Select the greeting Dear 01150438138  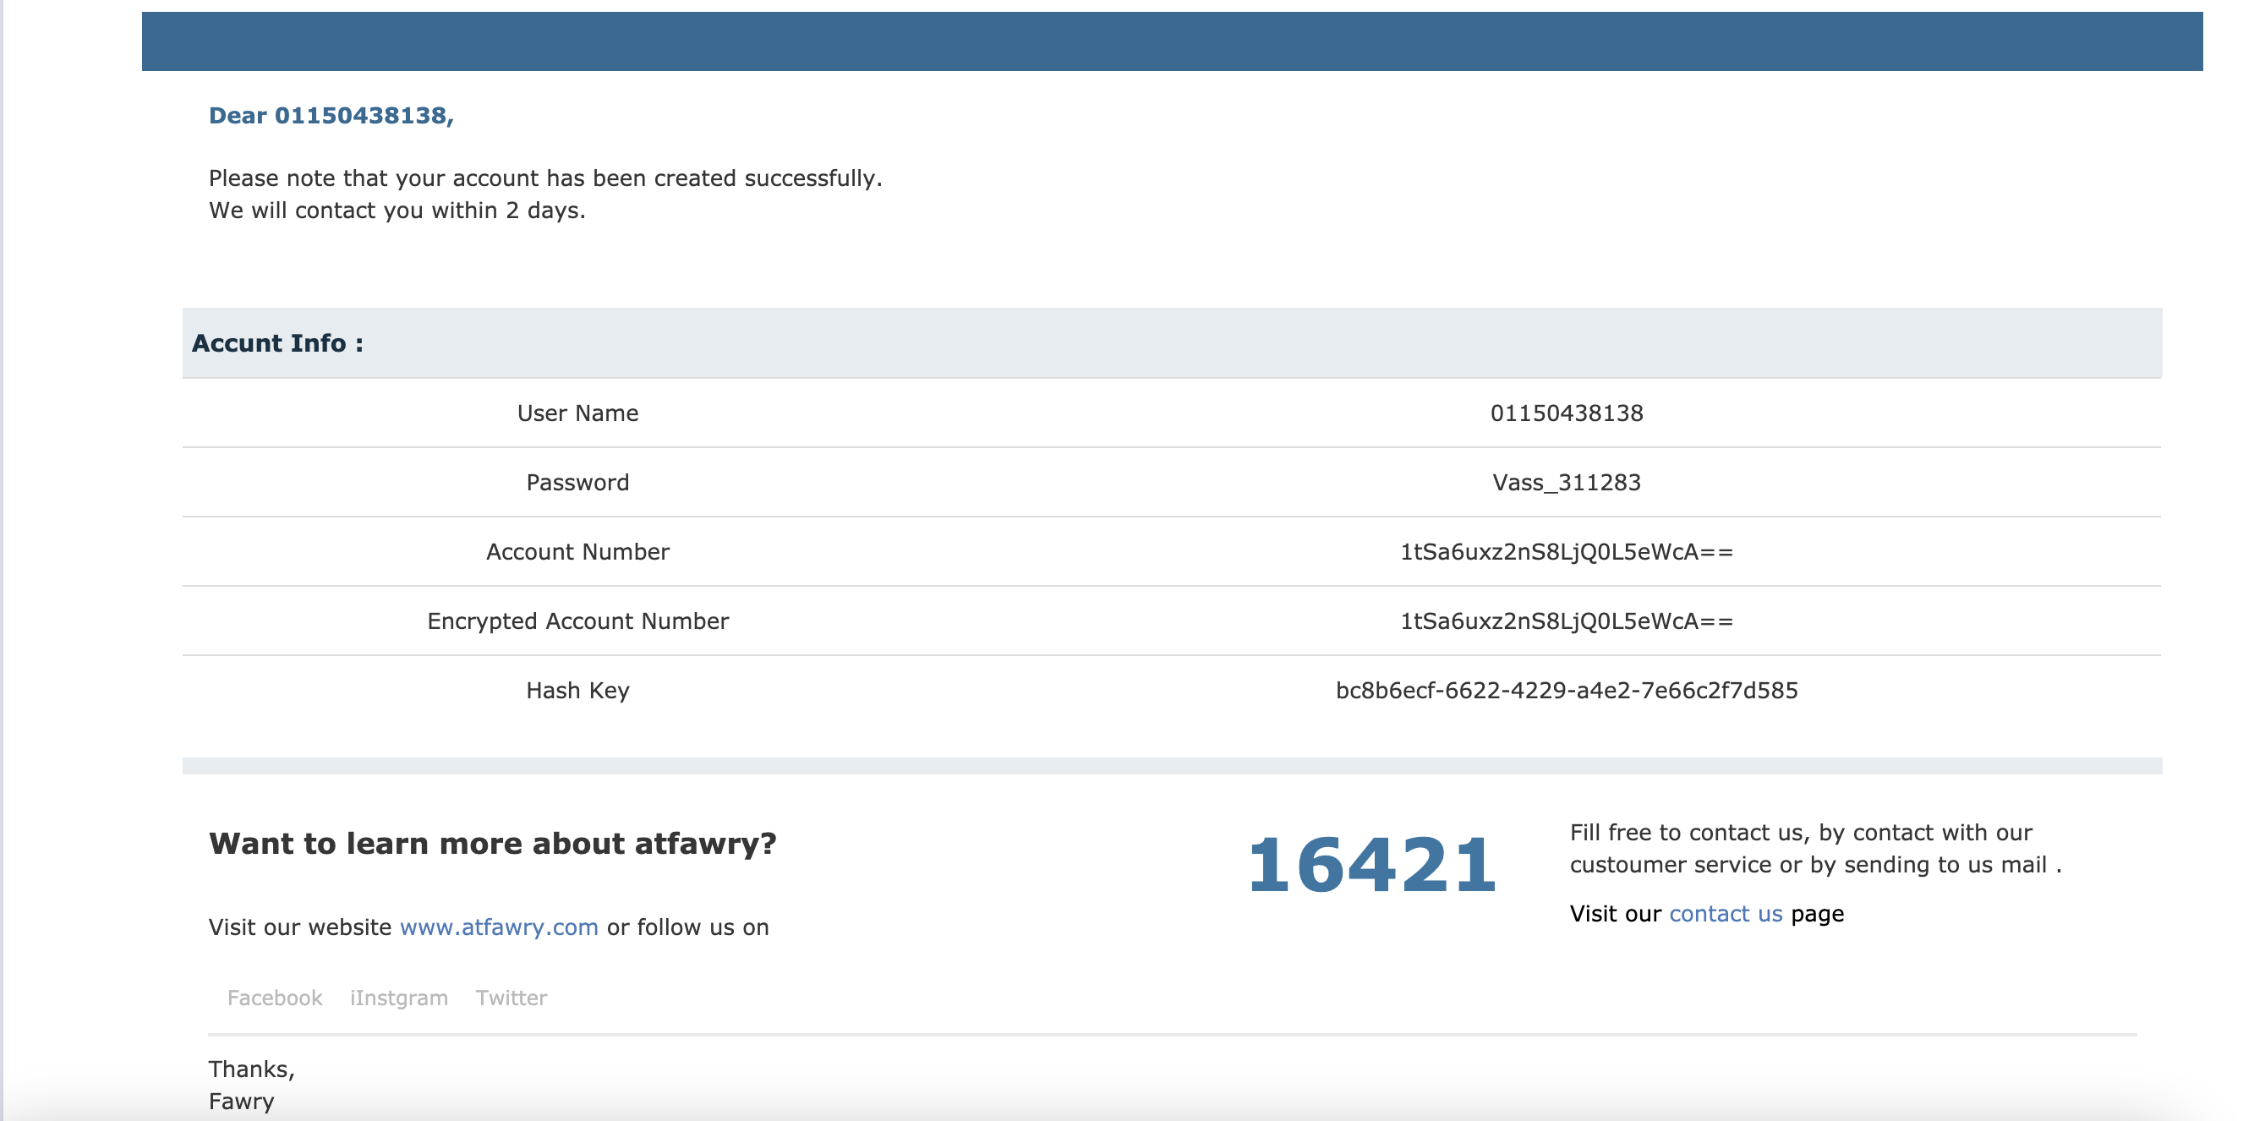pos(331,116)
